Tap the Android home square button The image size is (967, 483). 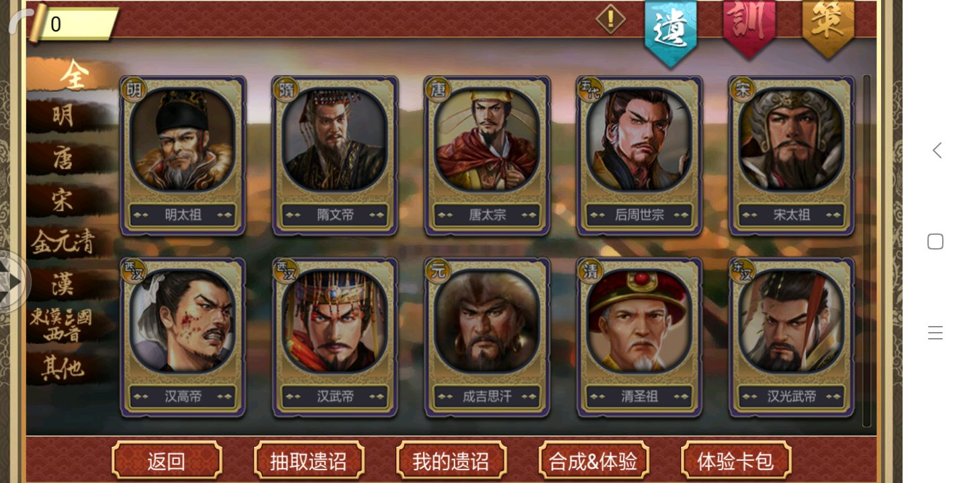point(935,241)
